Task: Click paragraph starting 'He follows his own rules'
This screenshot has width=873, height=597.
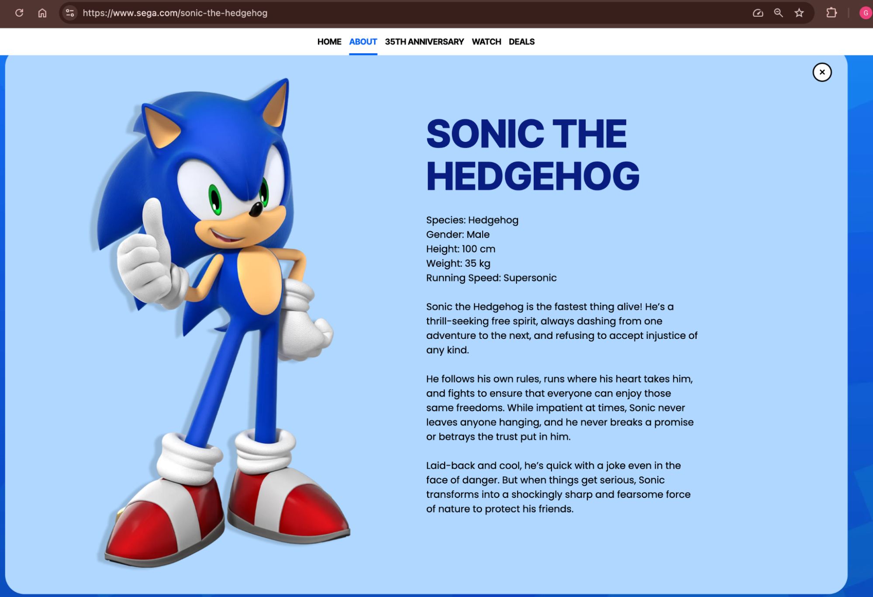Action: 560,408
